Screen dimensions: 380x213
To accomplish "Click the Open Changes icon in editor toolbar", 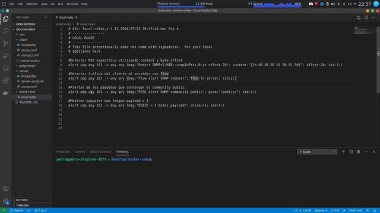I will 359,17.
